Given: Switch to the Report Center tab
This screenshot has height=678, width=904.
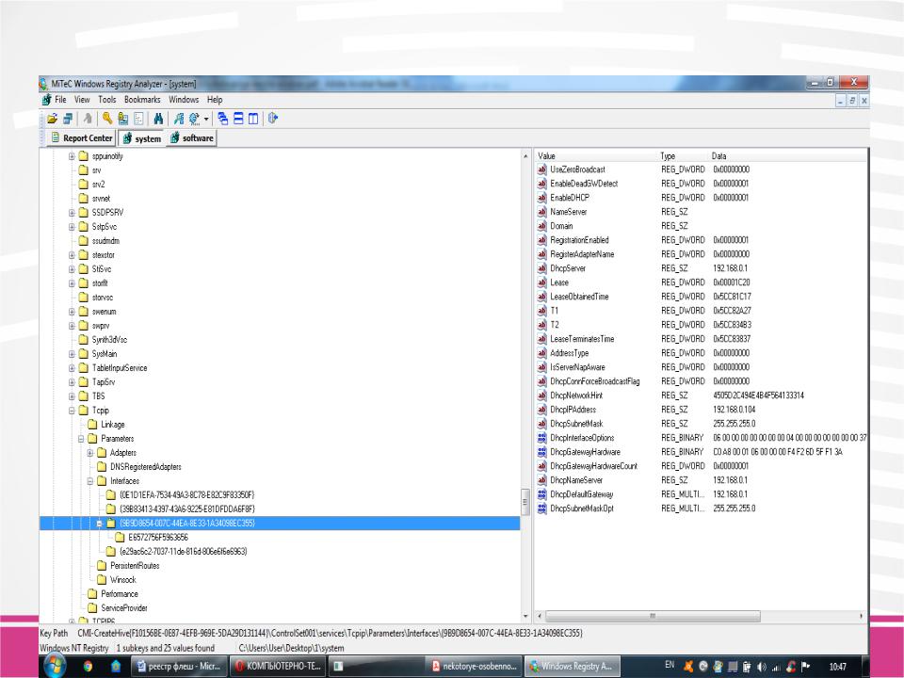Looking at the screenshot, I should (x=81, y=138).
